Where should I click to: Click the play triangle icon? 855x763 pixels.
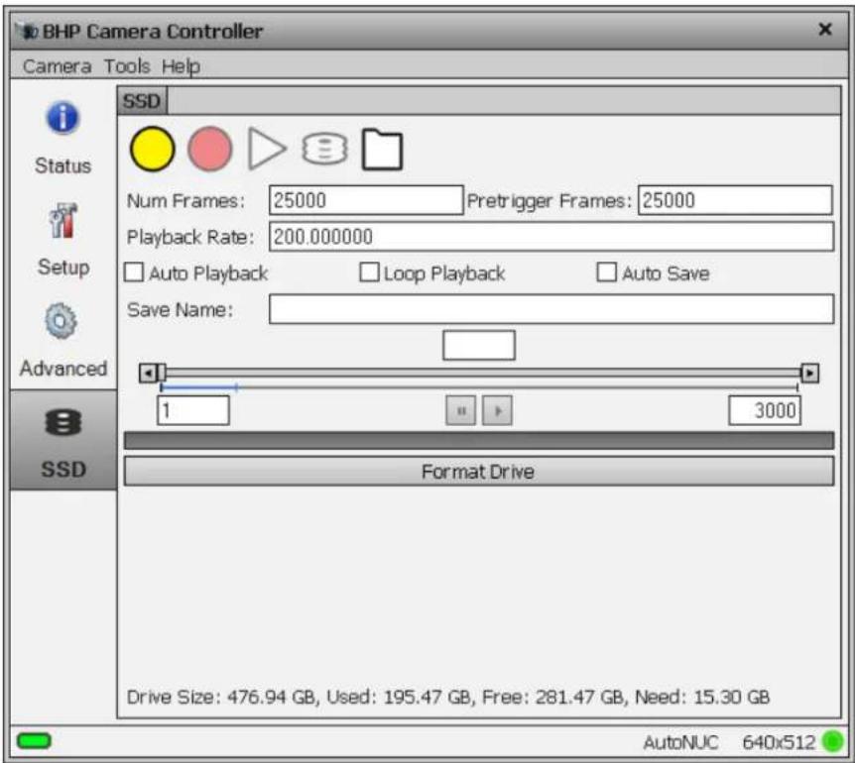(x=267, y=149)
